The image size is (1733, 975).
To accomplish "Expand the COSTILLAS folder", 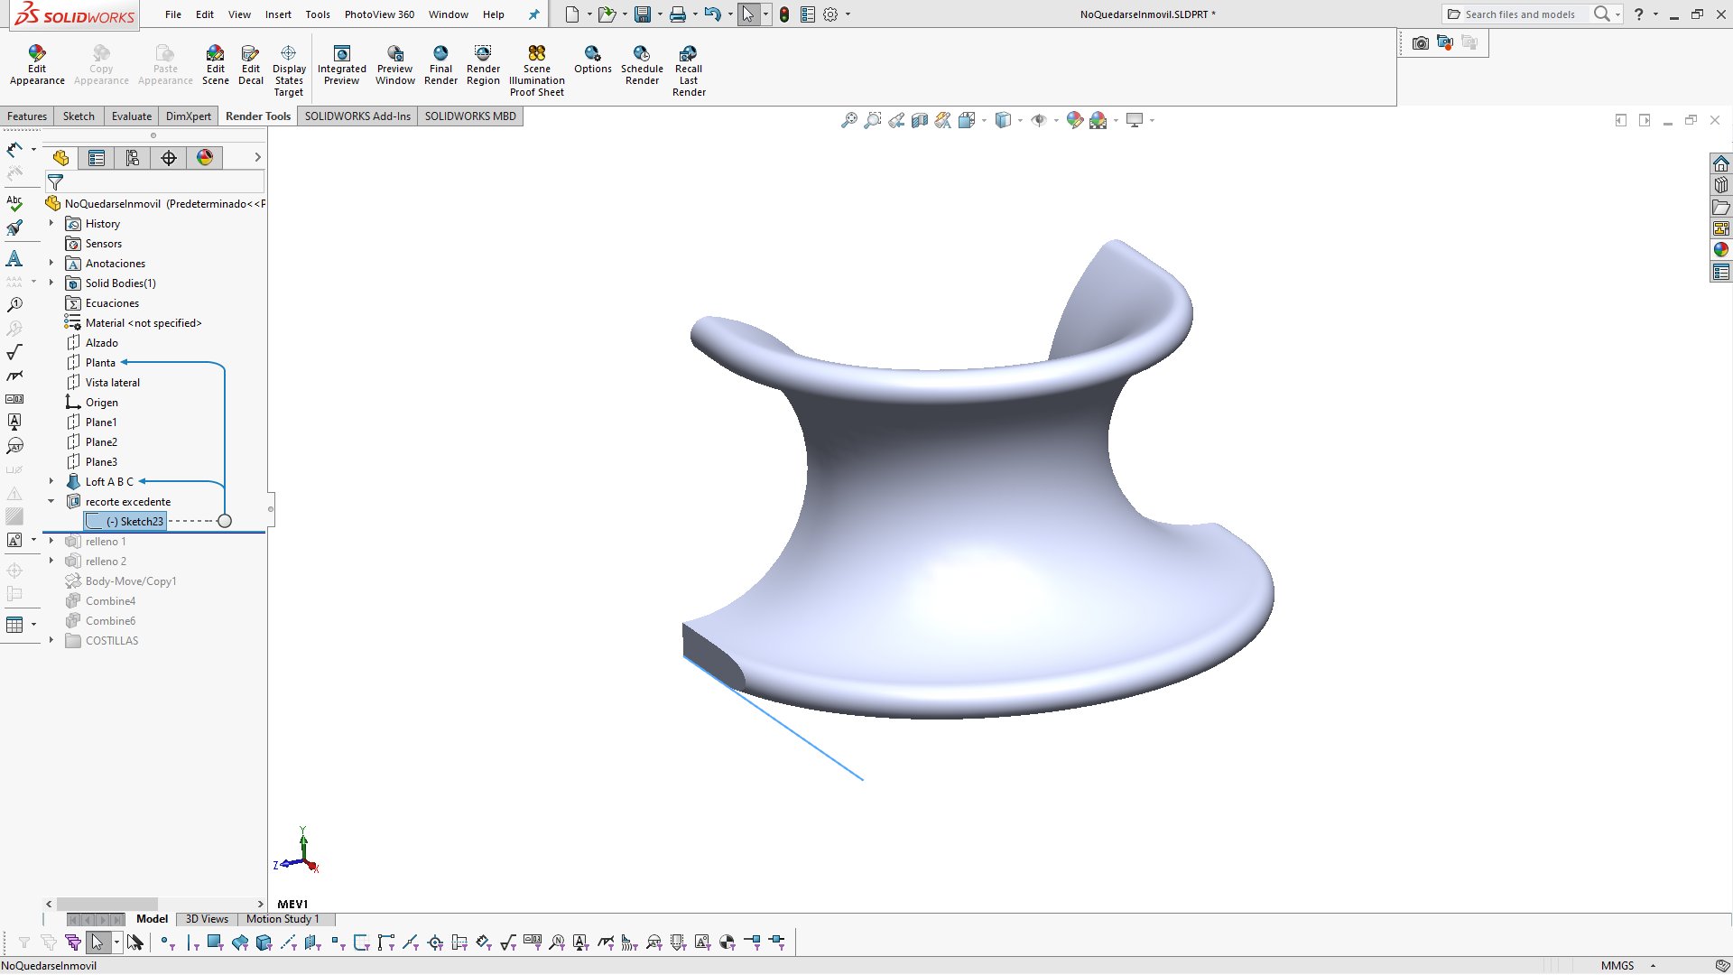I will click(x=51, y=640).
